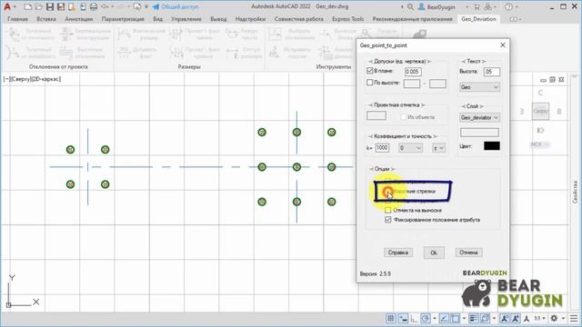Click the Share (Общий доступ) button

coord(176,6)
